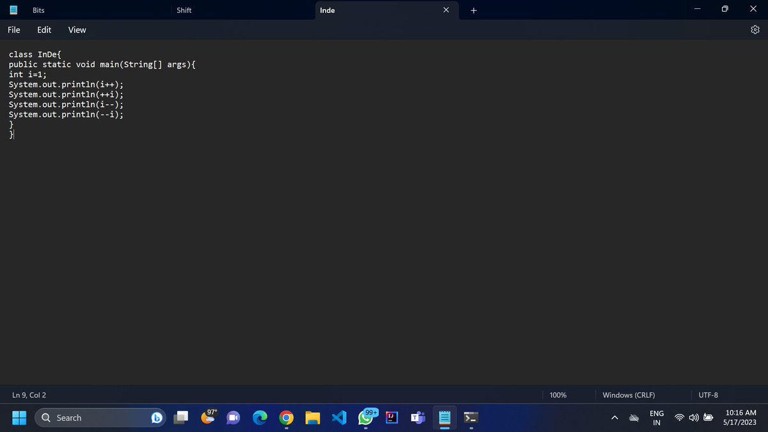Open the Terminal from taskbar
768x432 pixels.
[471, 418]
